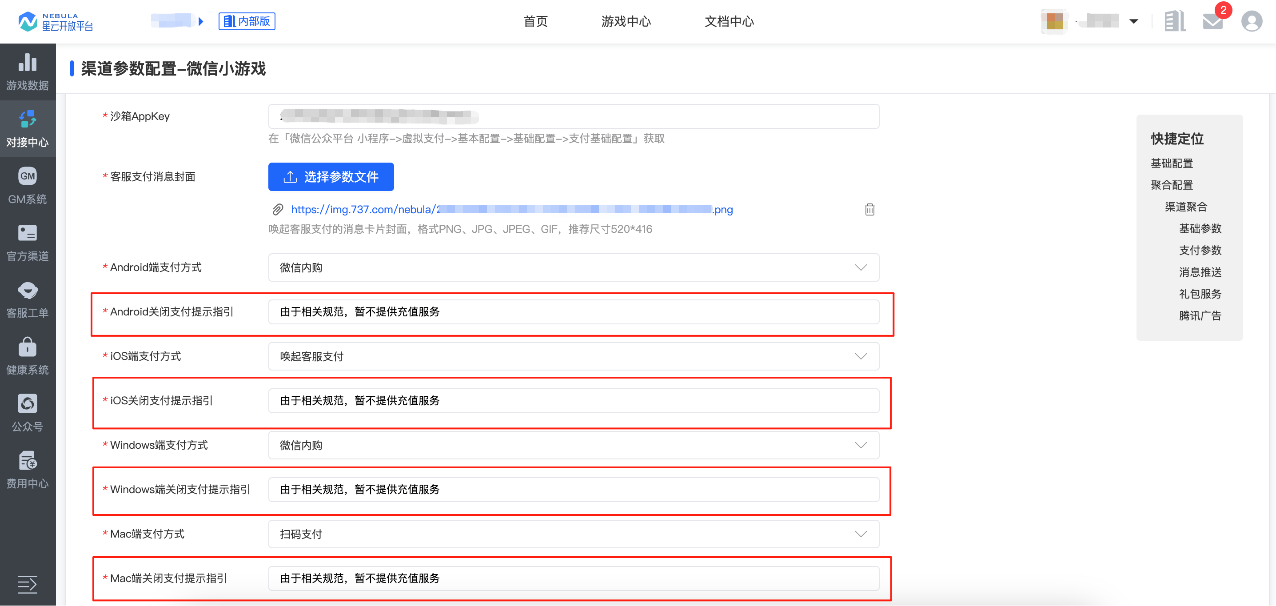Expand the account dropdown arrow in the header
1276x606 pixels.
point(1133,21)
